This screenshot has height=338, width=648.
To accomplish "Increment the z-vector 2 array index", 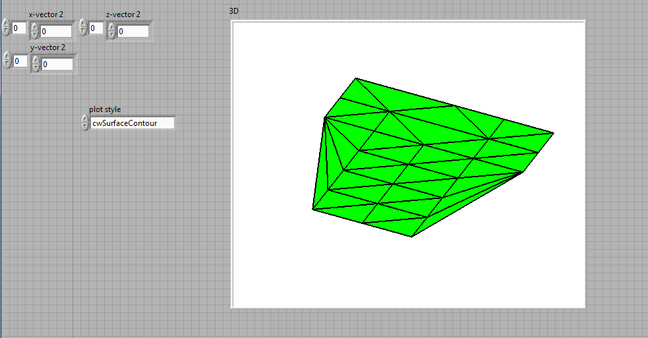I will (x=83, y=24).
